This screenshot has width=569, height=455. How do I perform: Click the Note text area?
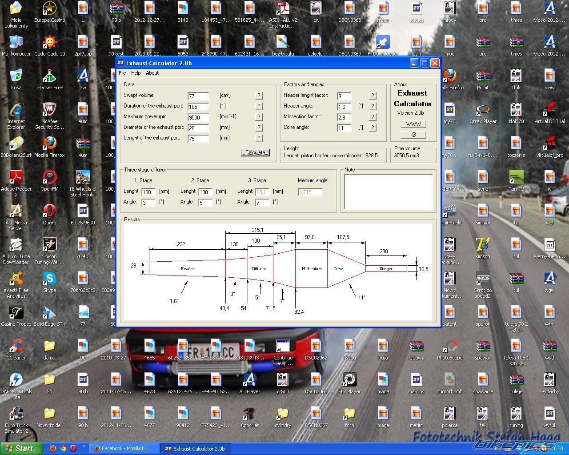coord(388,192)
